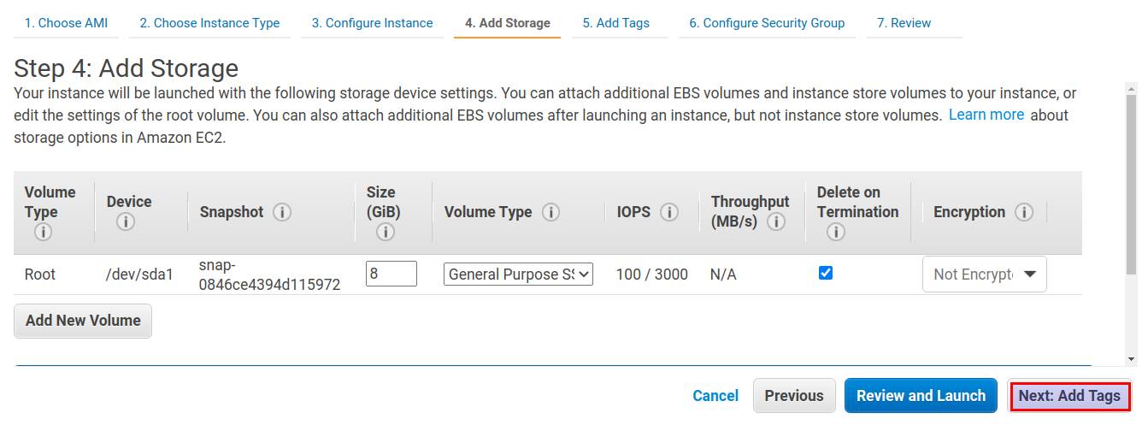
Task: Click the Snapshot info icon
Action: click(282, 212)
